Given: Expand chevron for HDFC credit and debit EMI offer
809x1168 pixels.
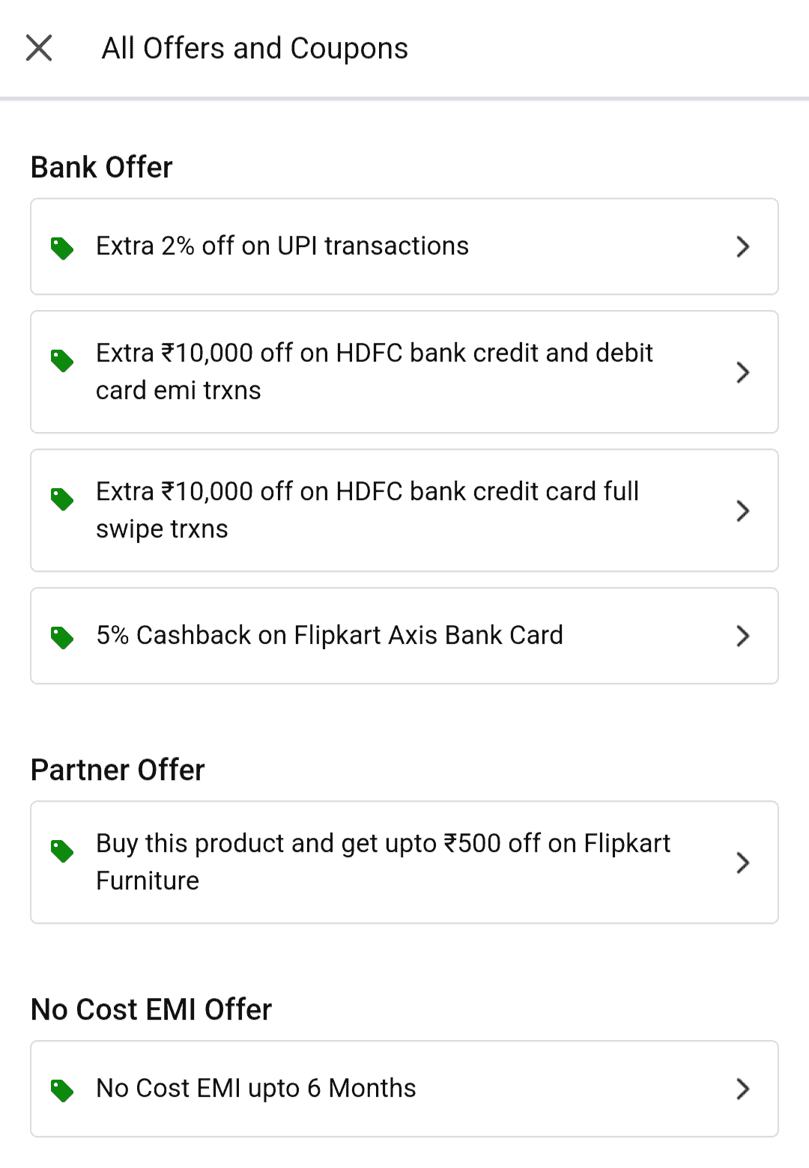Looking at the screenshot, I should [742, 372].
